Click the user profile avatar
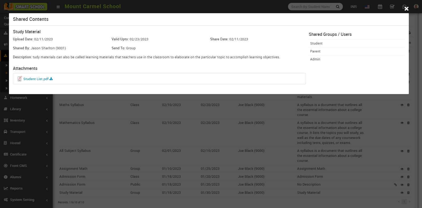 tap(416, 7)
